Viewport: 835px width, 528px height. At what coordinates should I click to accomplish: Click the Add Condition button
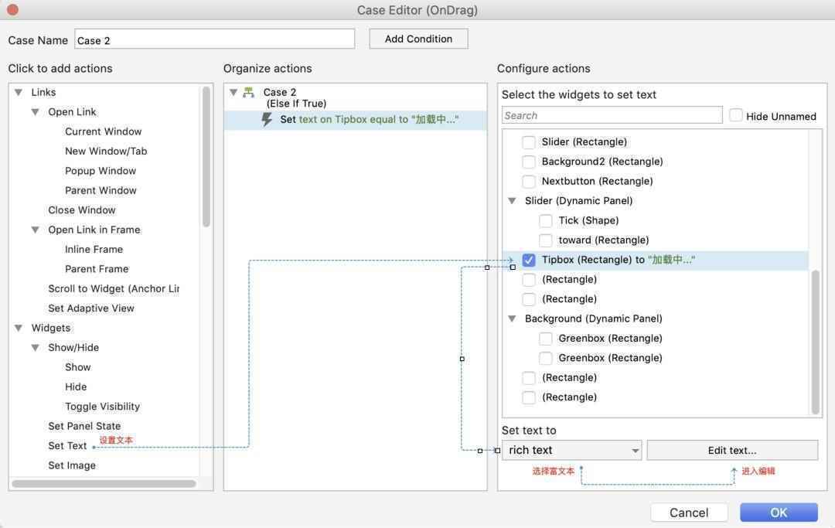pyautogui.click(x=418, y=39)
